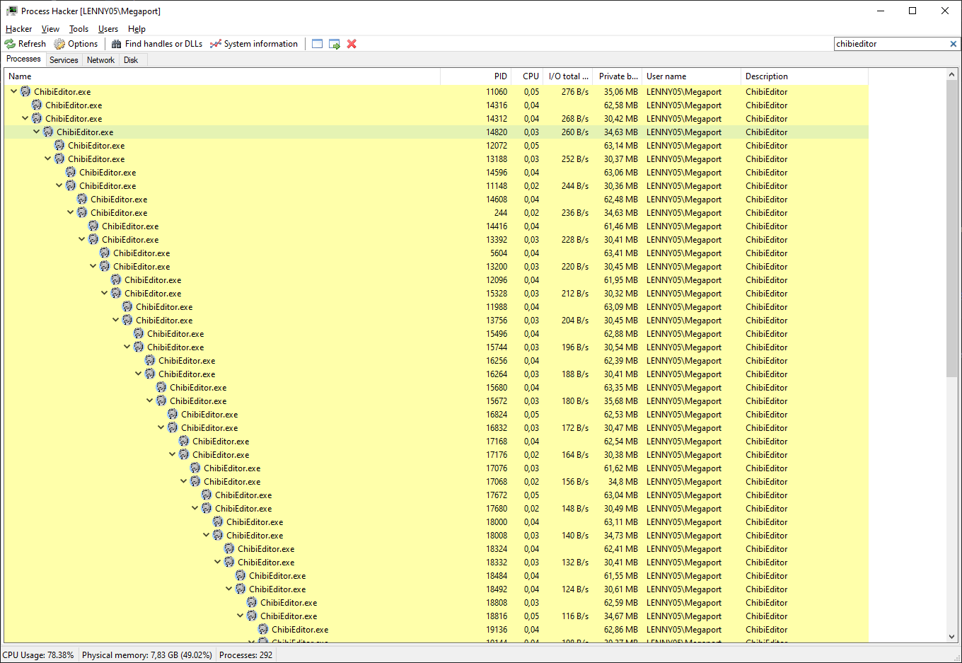This screenshot has width=962, height=663.
Task: Open Process Hacker Options
Action: pyautogui.click(x=76, y=43)
